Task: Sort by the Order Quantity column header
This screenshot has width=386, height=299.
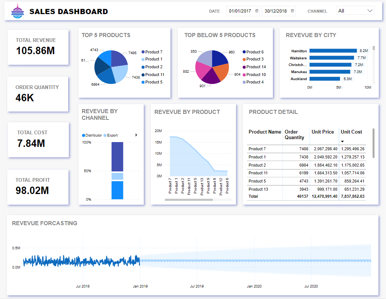Action: coord(294,134)
